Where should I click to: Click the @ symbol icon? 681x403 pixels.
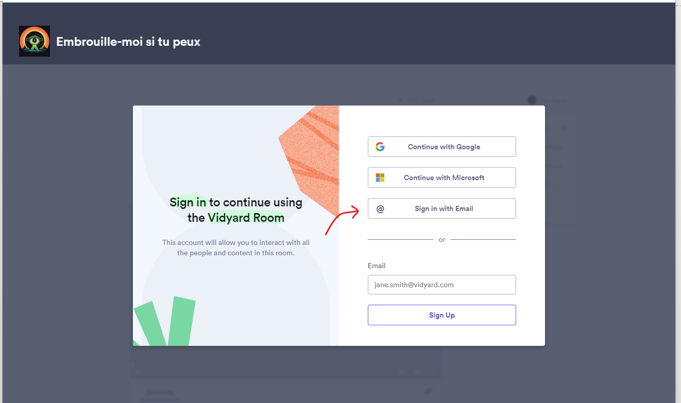[x=380, y=208]
